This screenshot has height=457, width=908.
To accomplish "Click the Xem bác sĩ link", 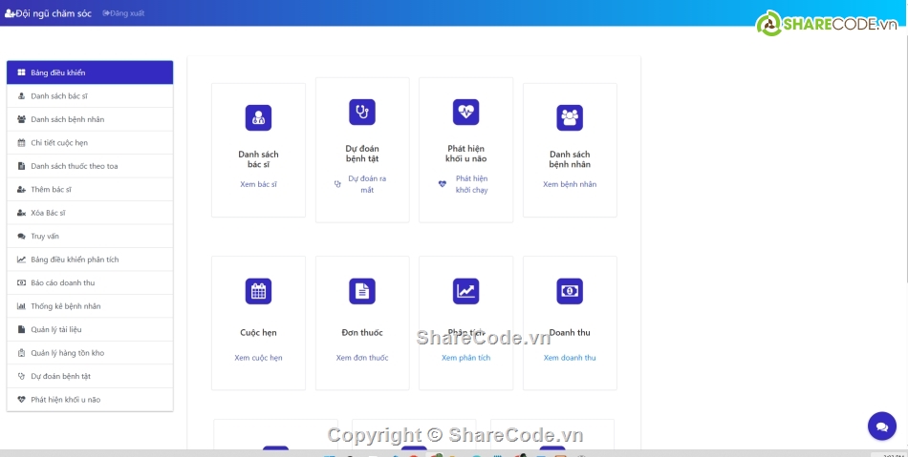I will 258,184.
